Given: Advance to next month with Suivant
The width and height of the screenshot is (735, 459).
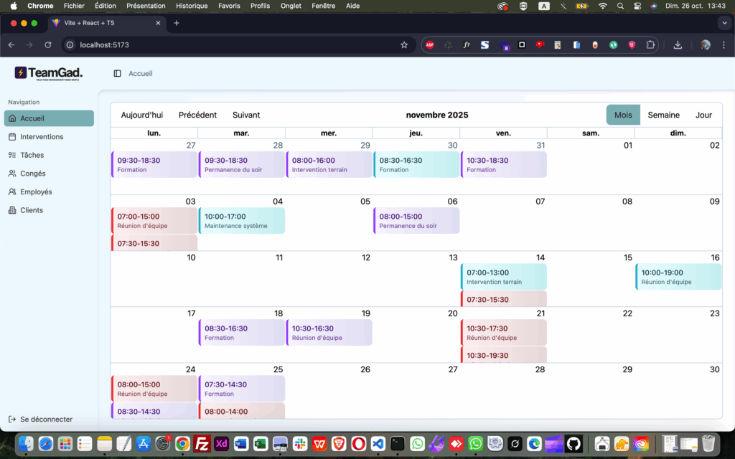Looking at the screenshot, I should pos(246,115).
